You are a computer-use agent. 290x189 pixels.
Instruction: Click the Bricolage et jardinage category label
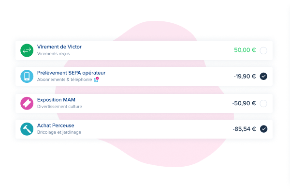pos(59,132)
